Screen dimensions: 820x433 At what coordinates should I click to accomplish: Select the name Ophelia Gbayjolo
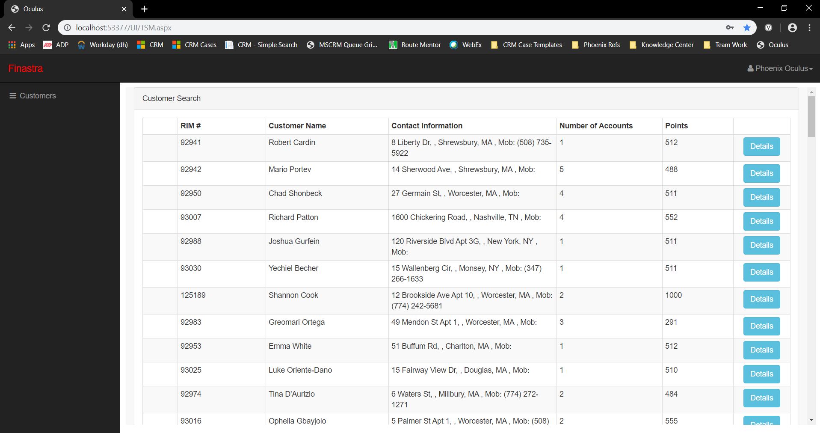click(297, 421)
